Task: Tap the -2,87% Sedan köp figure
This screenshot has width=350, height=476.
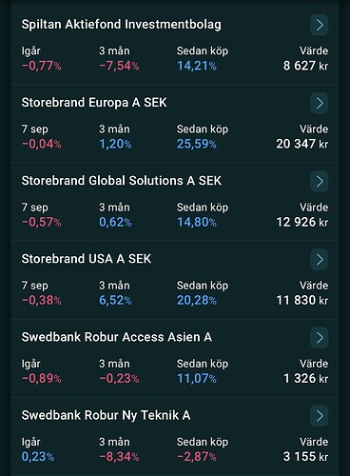Action: point(197,457)
